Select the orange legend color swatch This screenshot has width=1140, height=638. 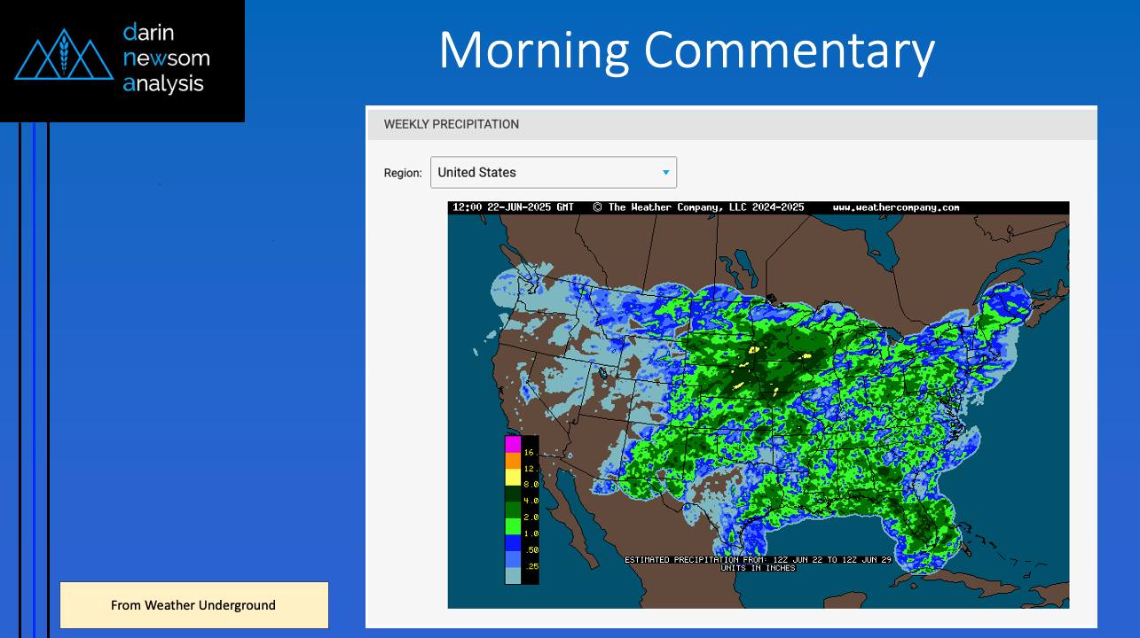point(513,461)
